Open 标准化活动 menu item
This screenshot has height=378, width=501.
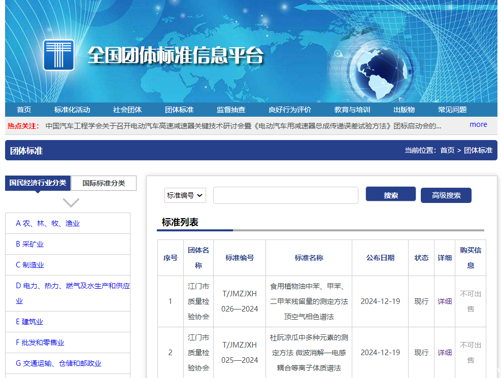[72, 110]
